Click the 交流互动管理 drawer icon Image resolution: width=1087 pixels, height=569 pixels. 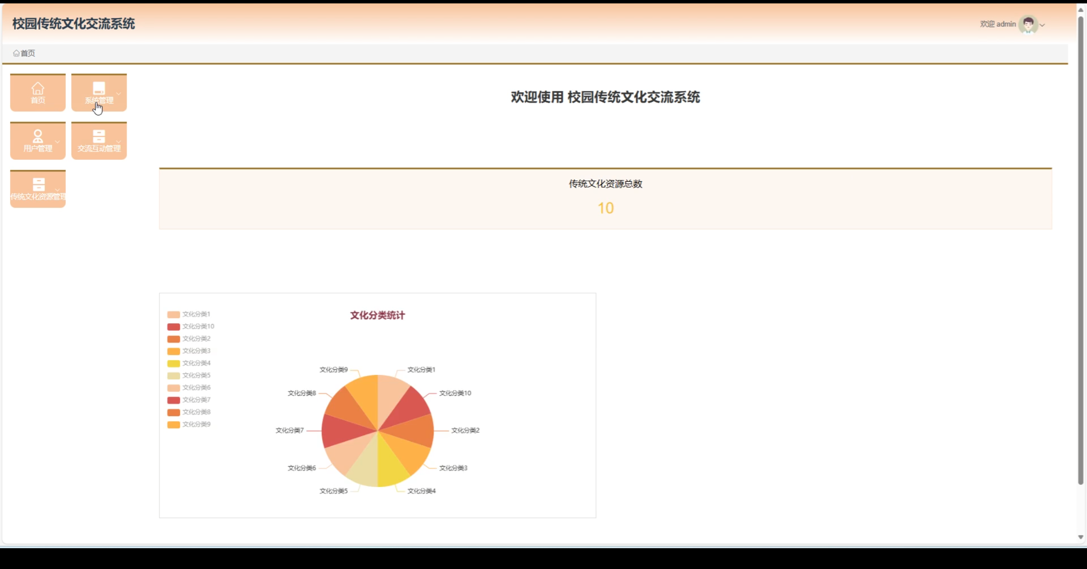(x=99, y=136)
